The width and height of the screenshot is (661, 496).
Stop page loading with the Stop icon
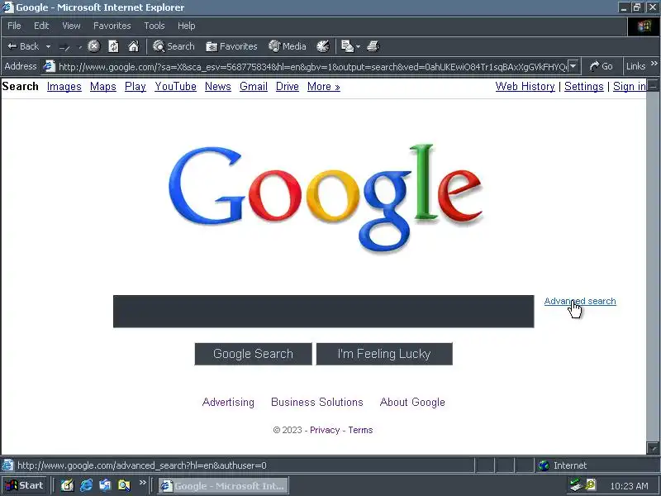(93, 46)
